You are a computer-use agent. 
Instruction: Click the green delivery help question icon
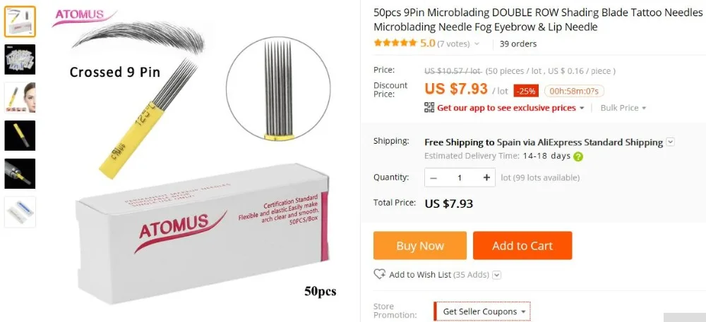579,156
